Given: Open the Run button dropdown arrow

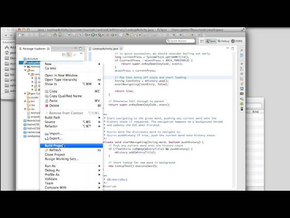Looking at the screenshot, I should 96,35.
